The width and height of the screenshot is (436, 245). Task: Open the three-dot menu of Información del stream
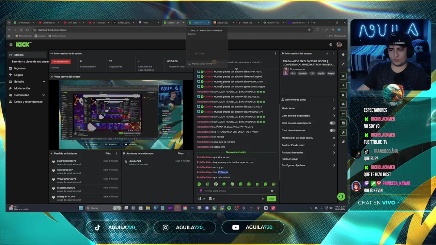tap(333, 53)
